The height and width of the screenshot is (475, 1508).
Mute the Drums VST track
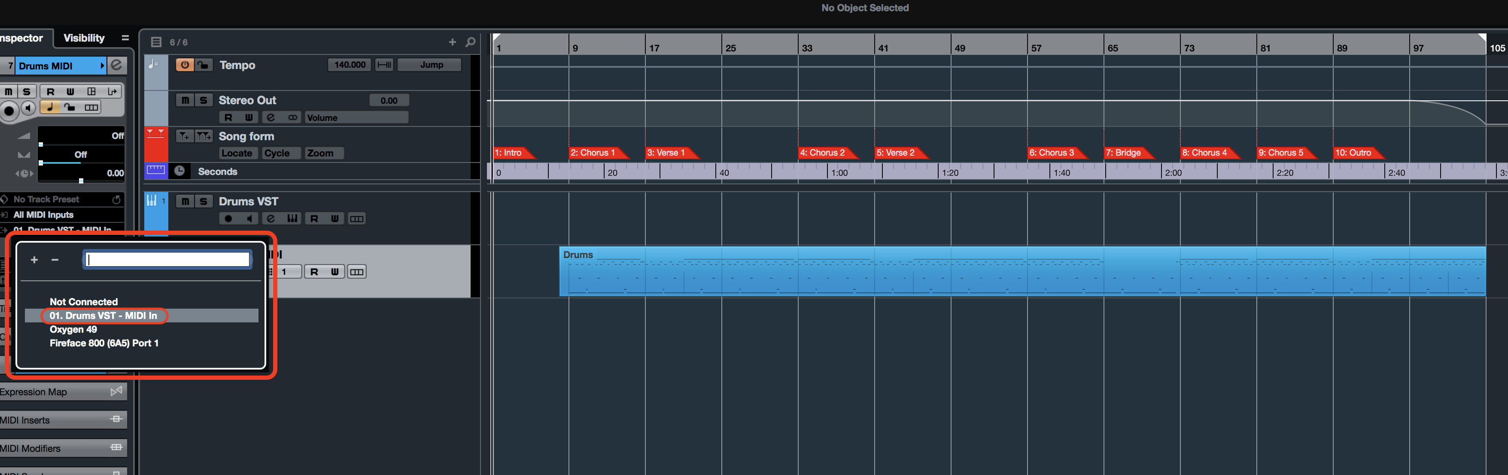(x=185, y=201)
